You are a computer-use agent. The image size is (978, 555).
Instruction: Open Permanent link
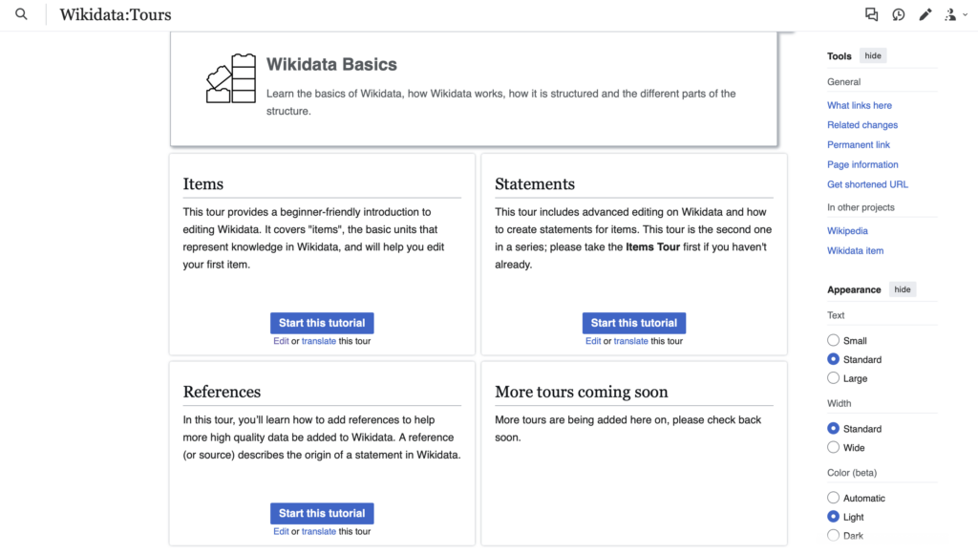[859, 144]
